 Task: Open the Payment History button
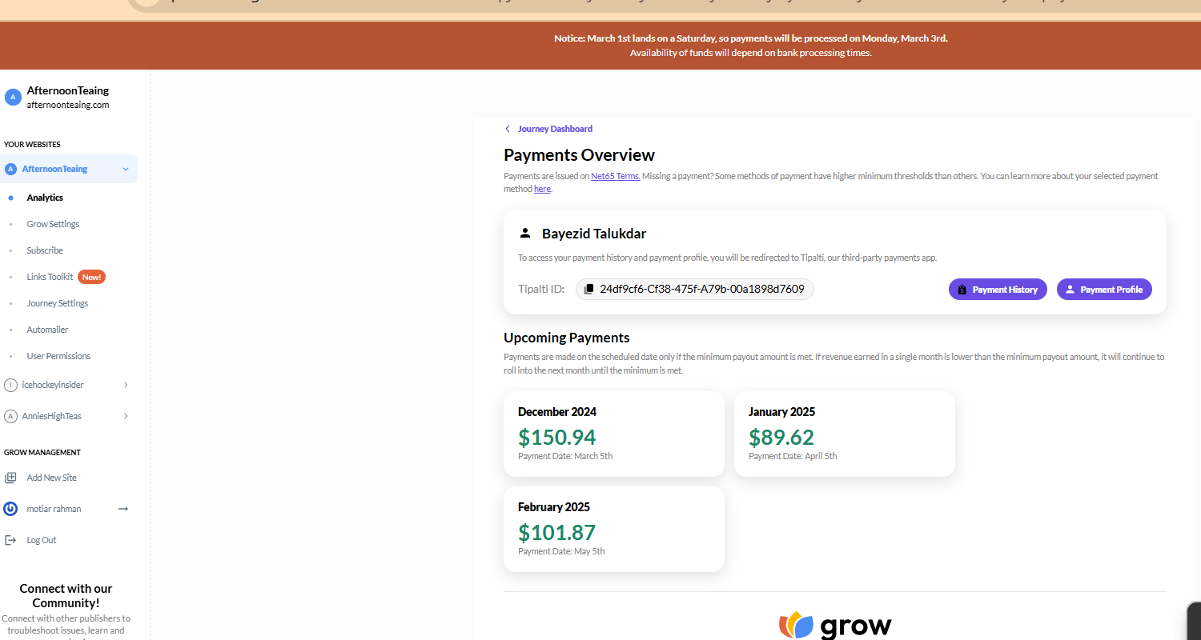998,290
